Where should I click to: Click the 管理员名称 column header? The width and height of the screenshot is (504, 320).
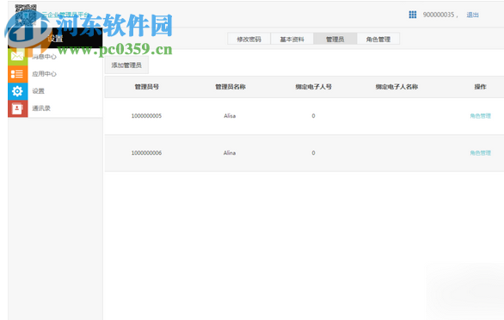pyautogui.click(x=230, y=87)
